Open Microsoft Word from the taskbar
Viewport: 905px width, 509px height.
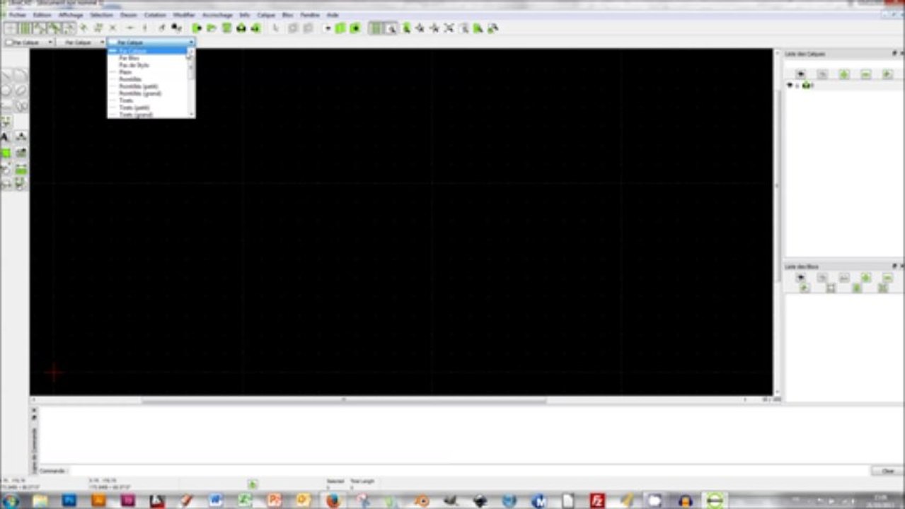point(216,501)
